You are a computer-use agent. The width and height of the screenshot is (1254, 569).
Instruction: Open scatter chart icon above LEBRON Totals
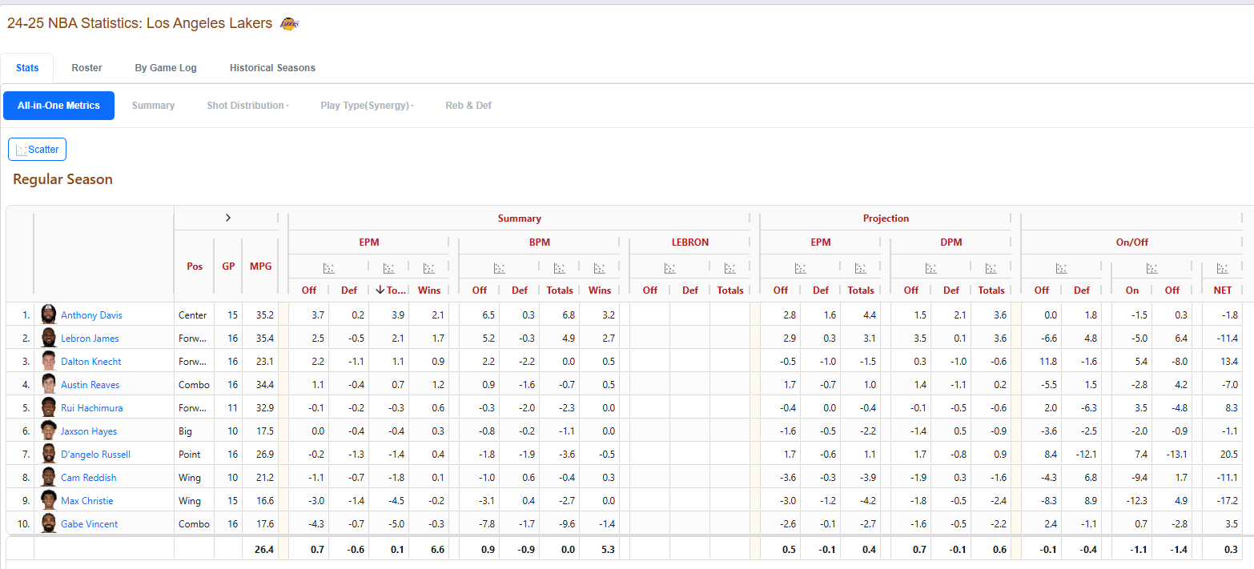pos(730,268)
